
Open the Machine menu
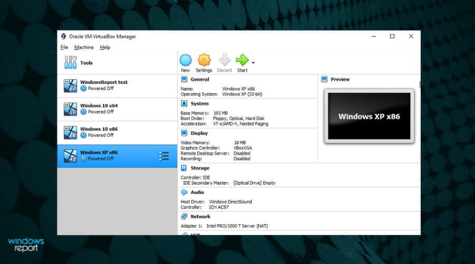[x=84, y=48]
